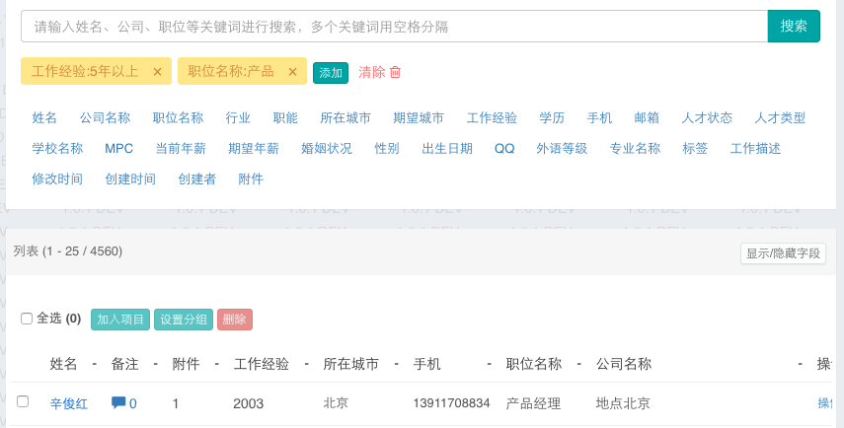
Task: Choose the 出生日期 filter field
Action: pyautogui.click(x=447, y=148)
